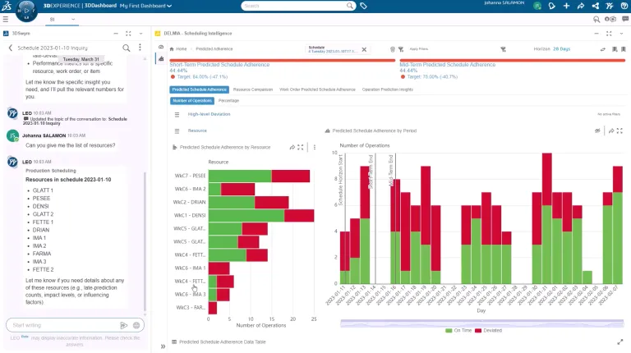Open notifications bell
The width and height of the screenshot is (631, 353).
pos(552,6)
